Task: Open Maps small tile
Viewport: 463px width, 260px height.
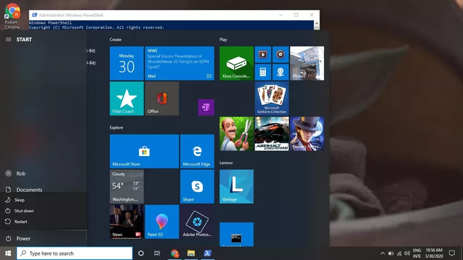Action: 280,72
